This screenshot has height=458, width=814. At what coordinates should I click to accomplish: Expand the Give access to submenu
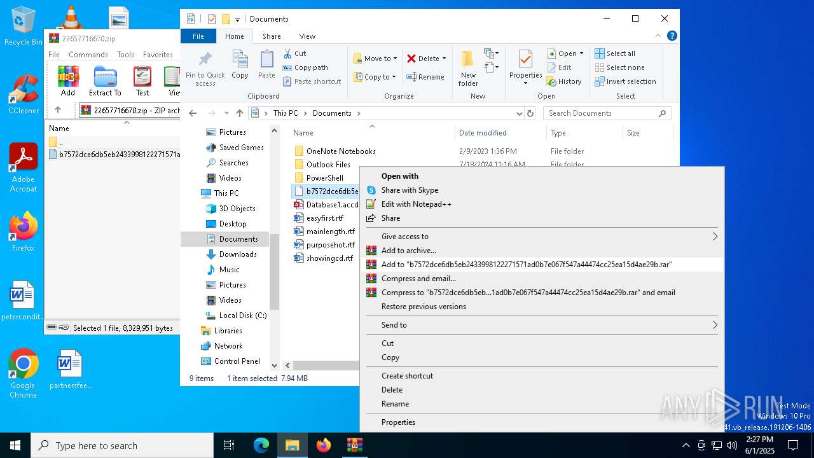pyautogui.click(x=542, y=237)
